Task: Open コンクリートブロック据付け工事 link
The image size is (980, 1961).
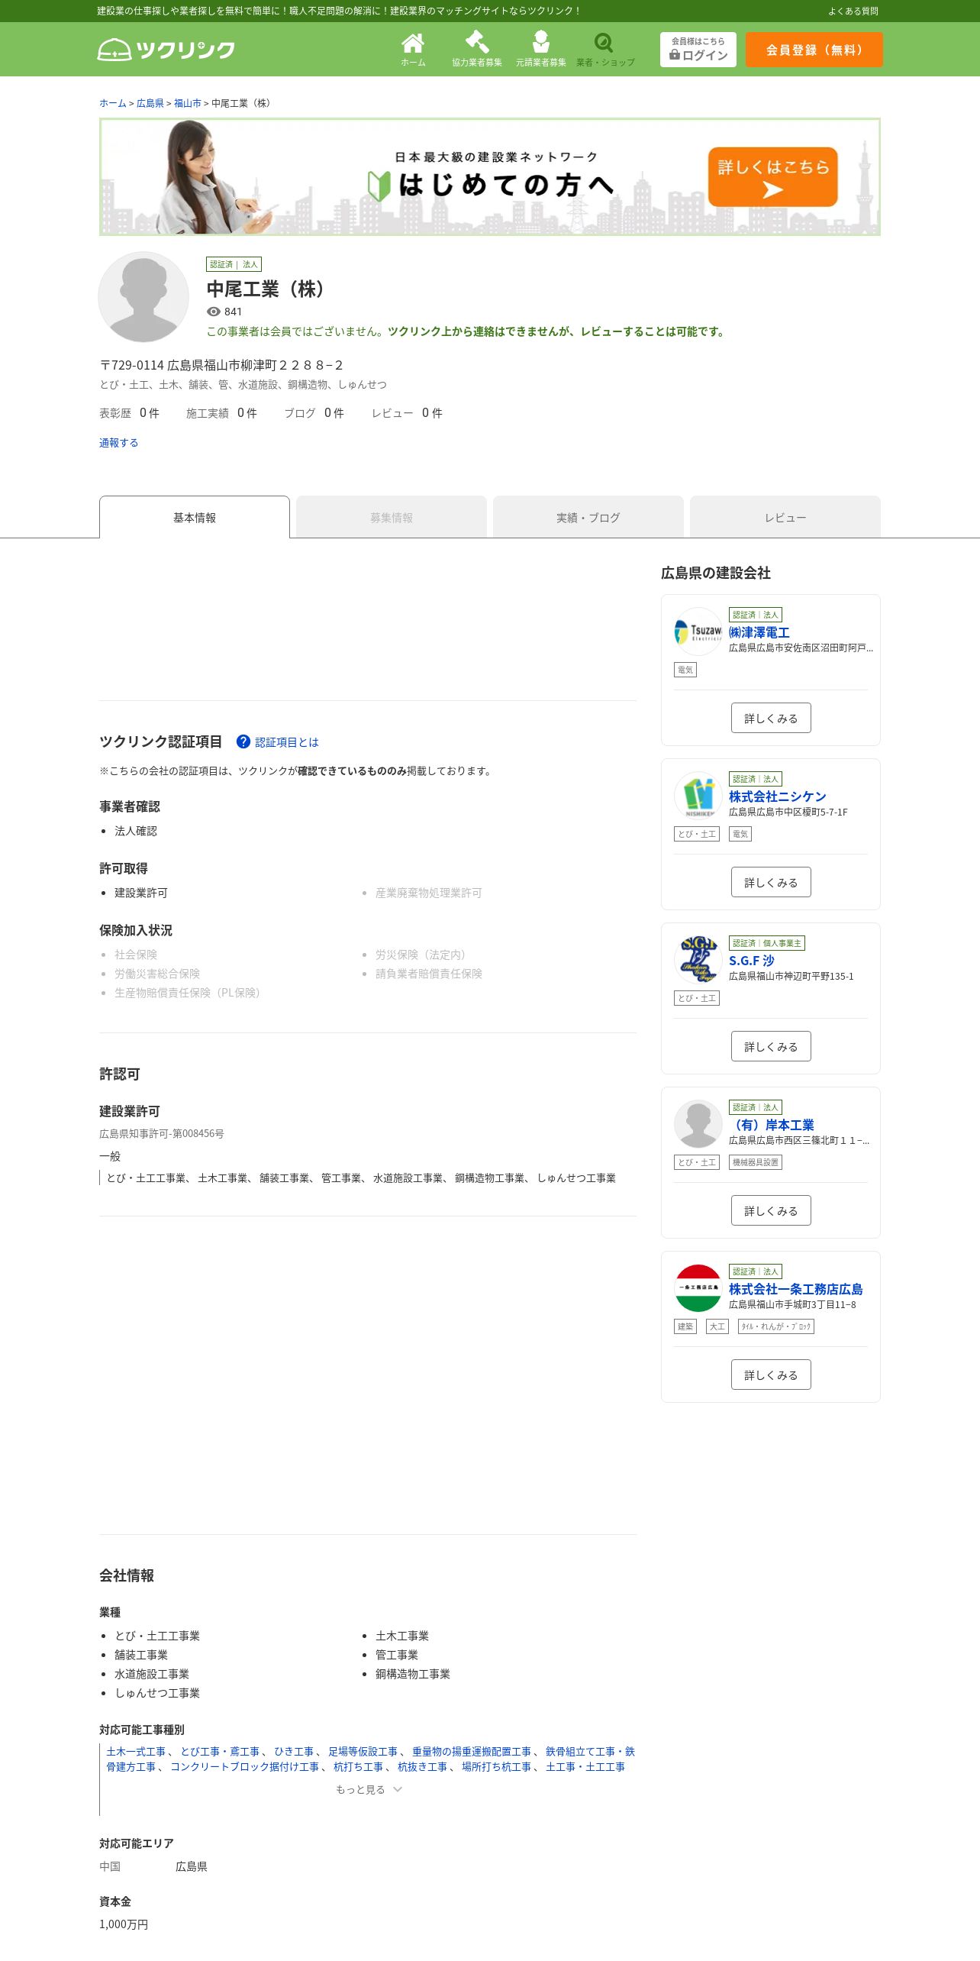Action: click(x=244, y=1766)
